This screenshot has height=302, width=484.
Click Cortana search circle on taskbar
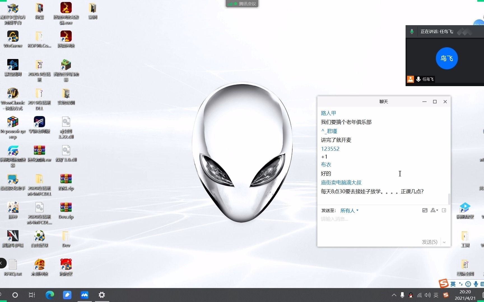pyautogui.click(x=15, y=295)
